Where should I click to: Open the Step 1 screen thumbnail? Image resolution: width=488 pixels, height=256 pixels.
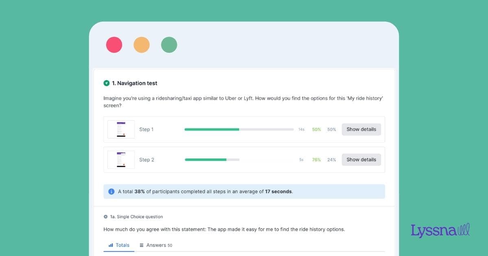121,129
